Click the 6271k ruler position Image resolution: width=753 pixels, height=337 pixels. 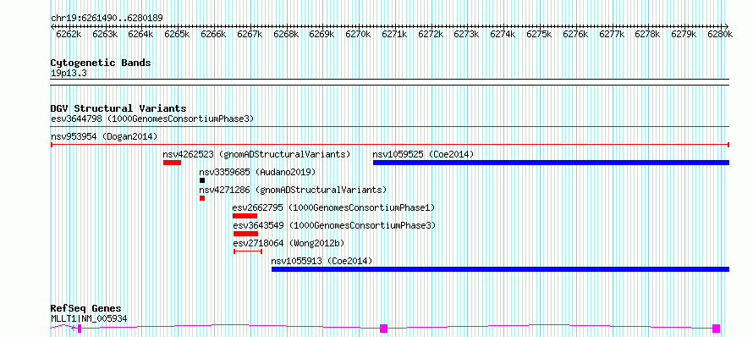click(x=394, y=34)
